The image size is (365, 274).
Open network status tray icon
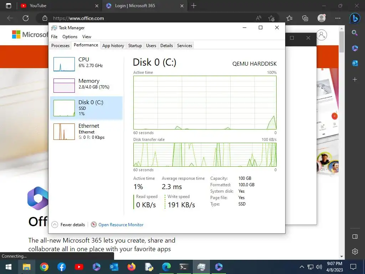(x=310, y=267)
